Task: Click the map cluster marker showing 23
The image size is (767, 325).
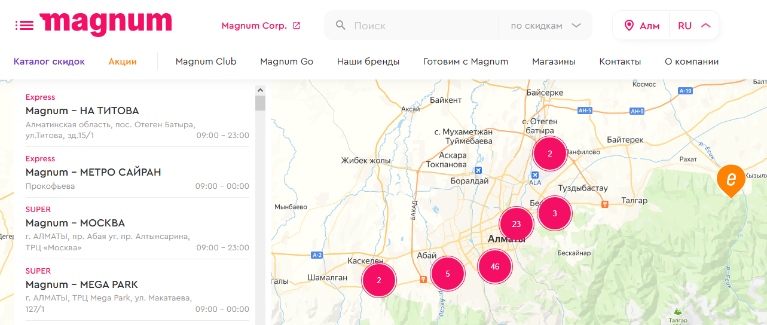Action: click(x=517, y=224)
